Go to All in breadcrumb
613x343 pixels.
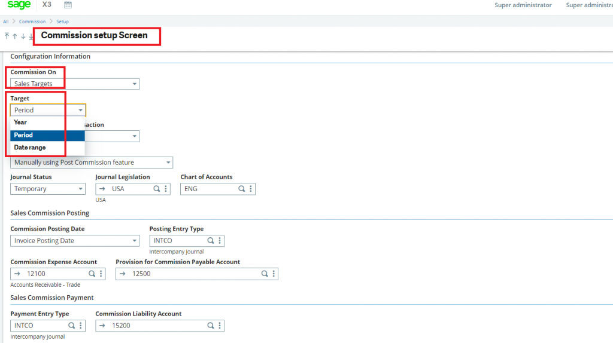coord(5,22)
